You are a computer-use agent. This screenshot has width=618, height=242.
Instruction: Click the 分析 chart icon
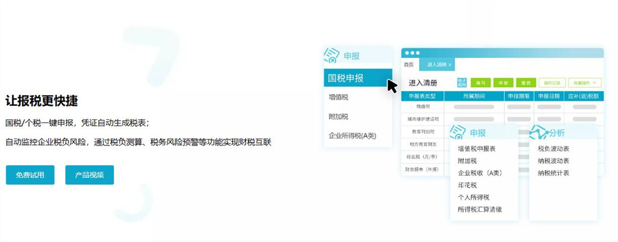(x=538, y=132)
